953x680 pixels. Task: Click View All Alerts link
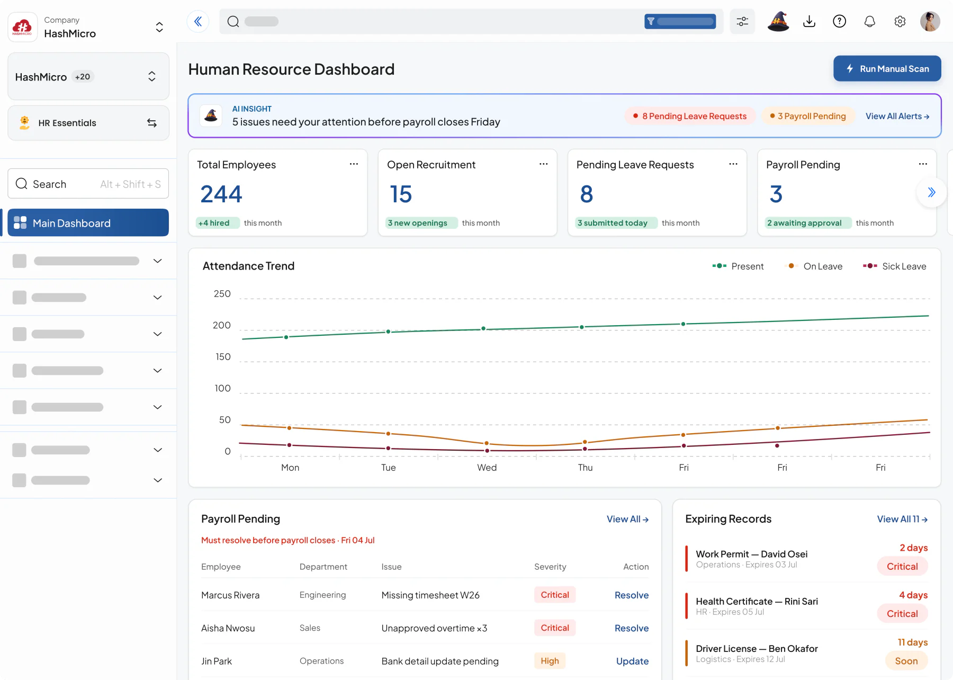point(897,116)
